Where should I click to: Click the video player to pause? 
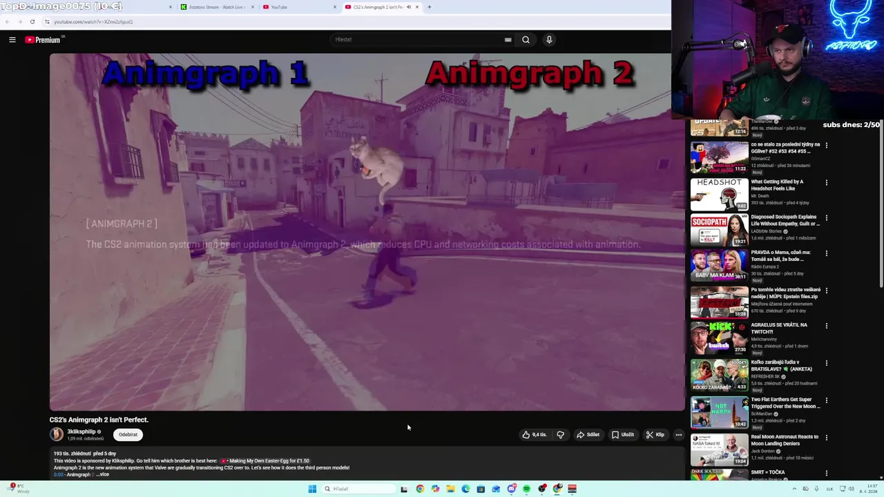tap(367, 232)
